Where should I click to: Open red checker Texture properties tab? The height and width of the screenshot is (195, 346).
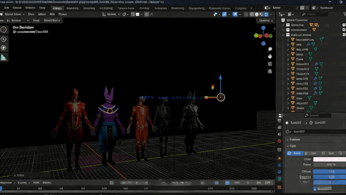click(280, 187)
